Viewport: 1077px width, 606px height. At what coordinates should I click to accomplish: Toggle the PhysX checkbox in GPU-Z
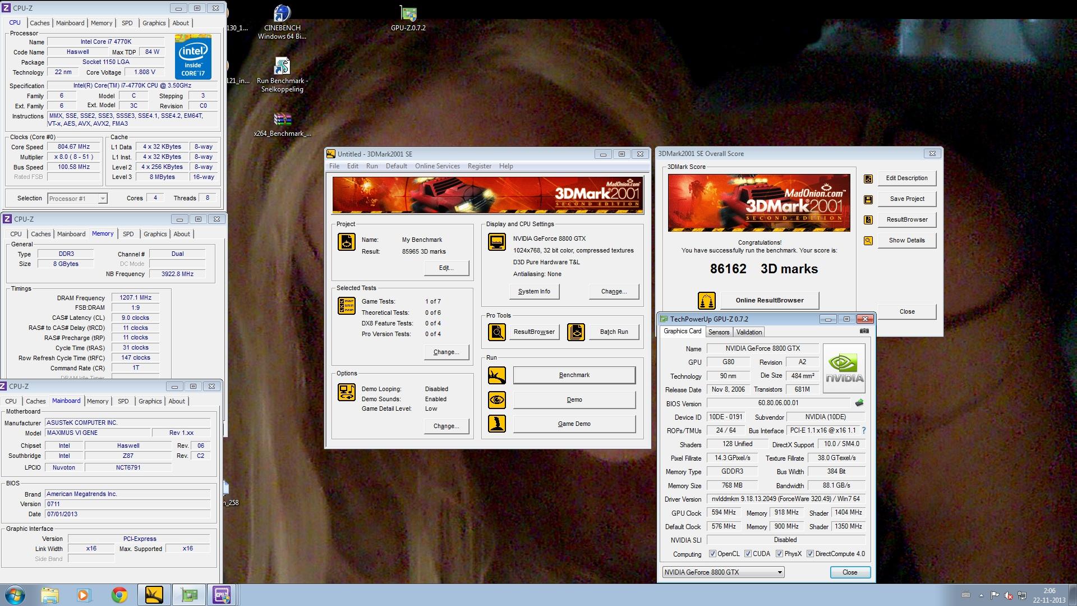[x=779, y=554]
